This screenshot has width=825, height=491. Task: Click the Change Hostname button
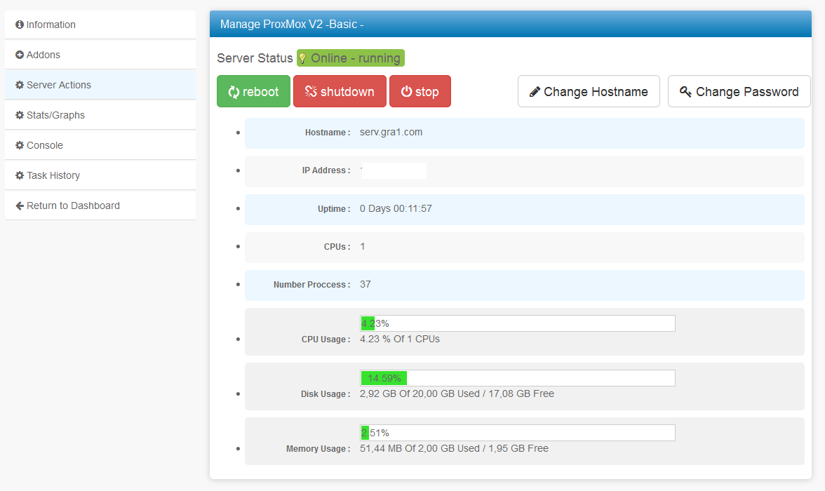[x=589, y=91]
